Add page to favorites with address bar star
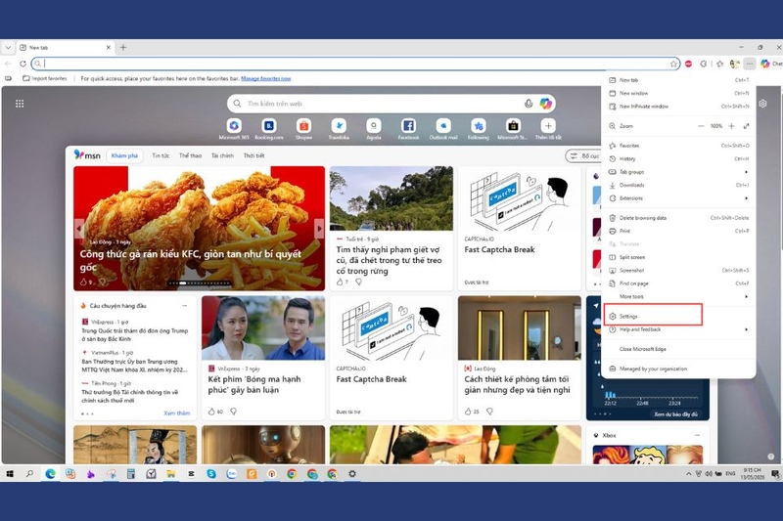Screen dimensions: 783x521 pyautogui.click(x=673, y=64)
